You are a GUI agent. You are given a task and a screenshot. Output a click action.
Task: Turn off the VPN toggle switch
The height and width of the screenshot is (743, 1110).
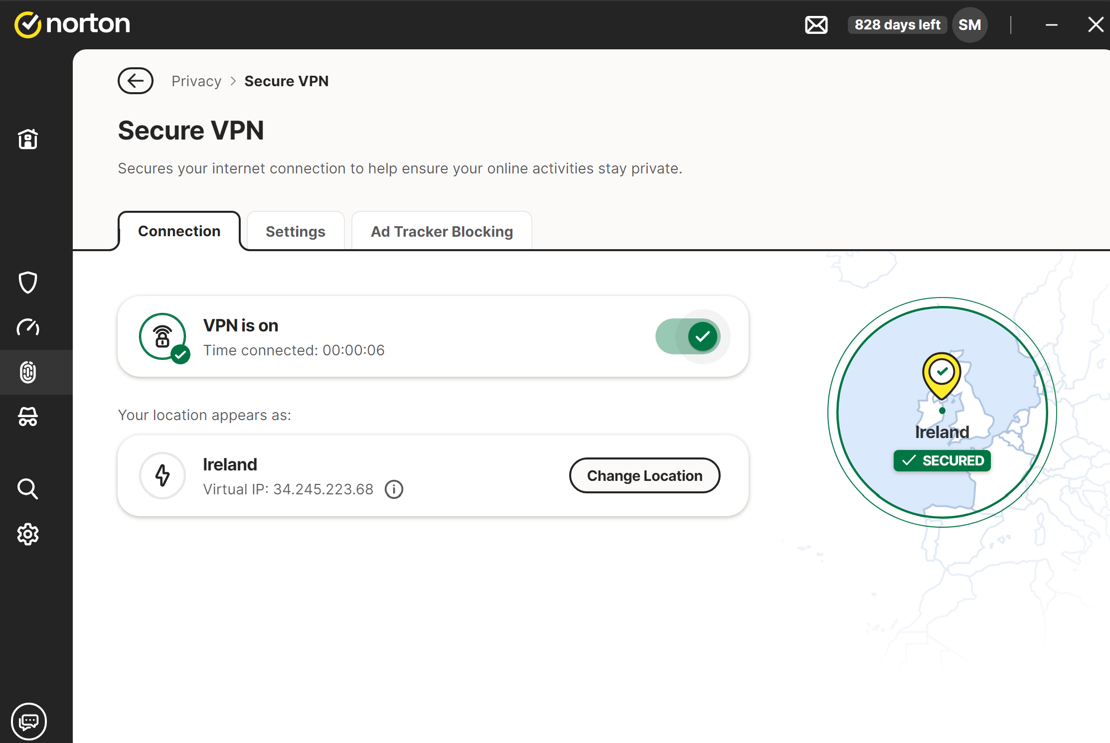(688, 337)
